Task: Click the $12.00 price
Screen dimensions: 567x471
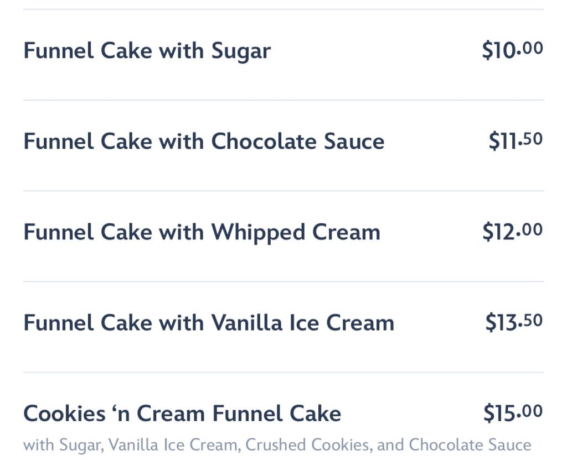Action: [512, 231]
